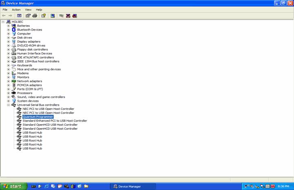Select the HOLSEC computer name
The image size is (294, 190).
point(17,22)
